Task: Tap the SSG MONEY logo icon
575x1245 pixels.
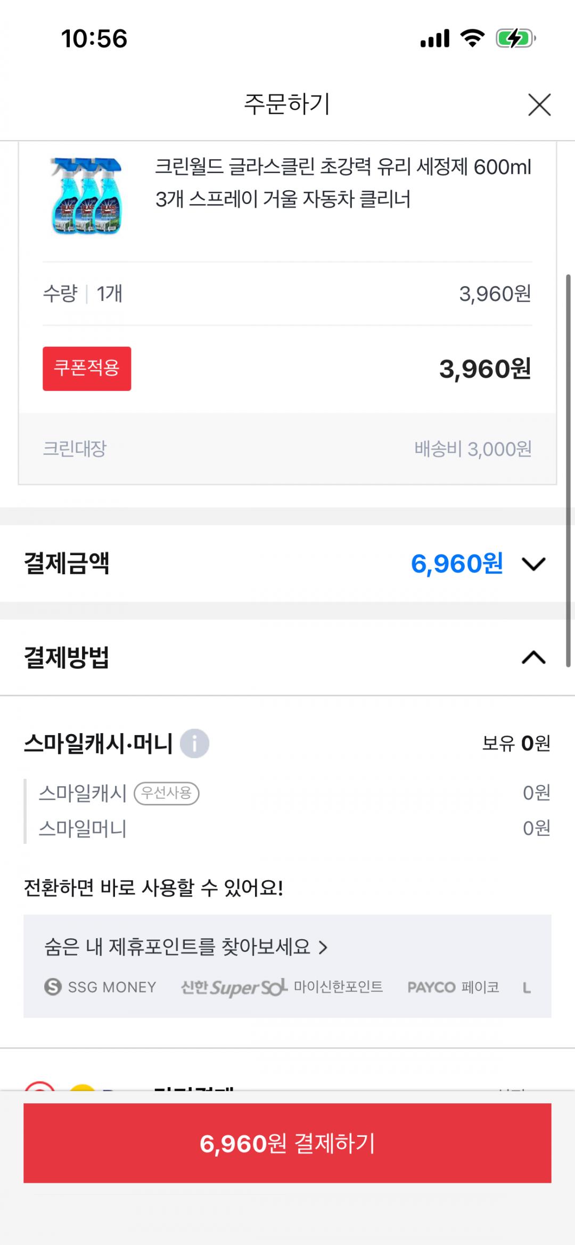Action: pos(53,987)
